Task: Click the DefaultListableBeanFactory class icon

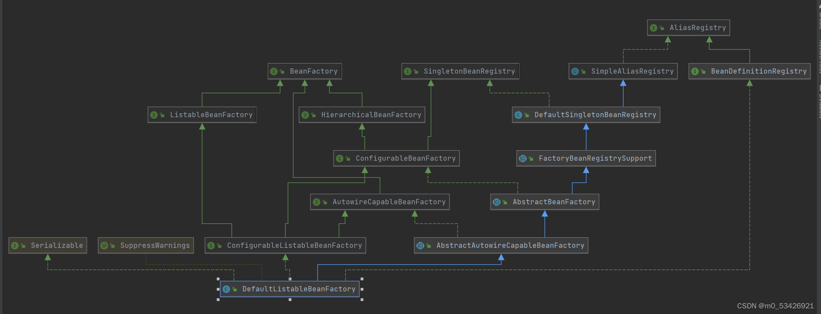Action: [226, 289]
